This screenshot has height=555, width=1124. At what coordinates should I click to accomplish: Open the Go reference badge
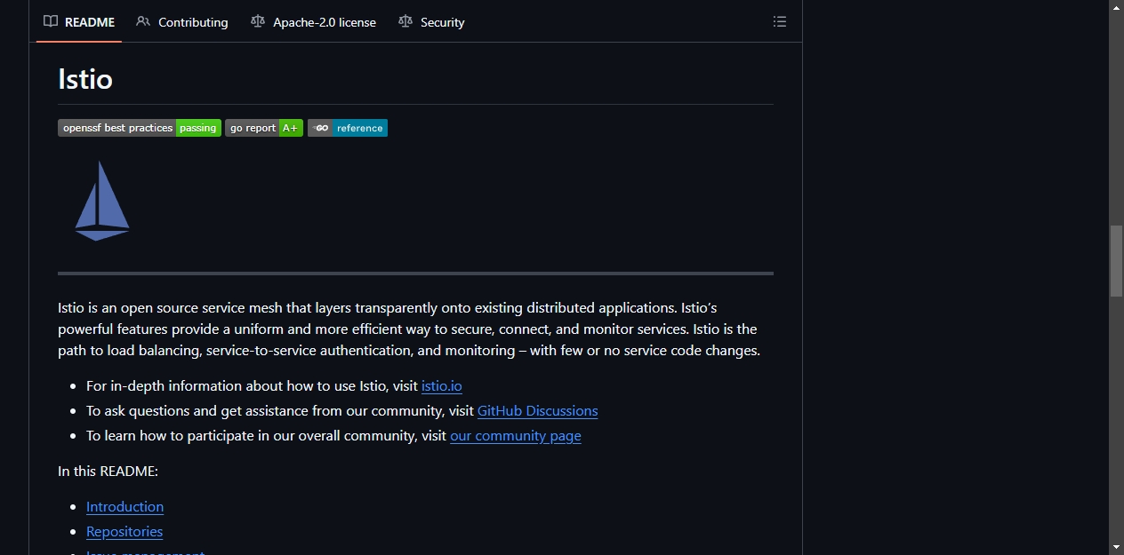[348, 128]
